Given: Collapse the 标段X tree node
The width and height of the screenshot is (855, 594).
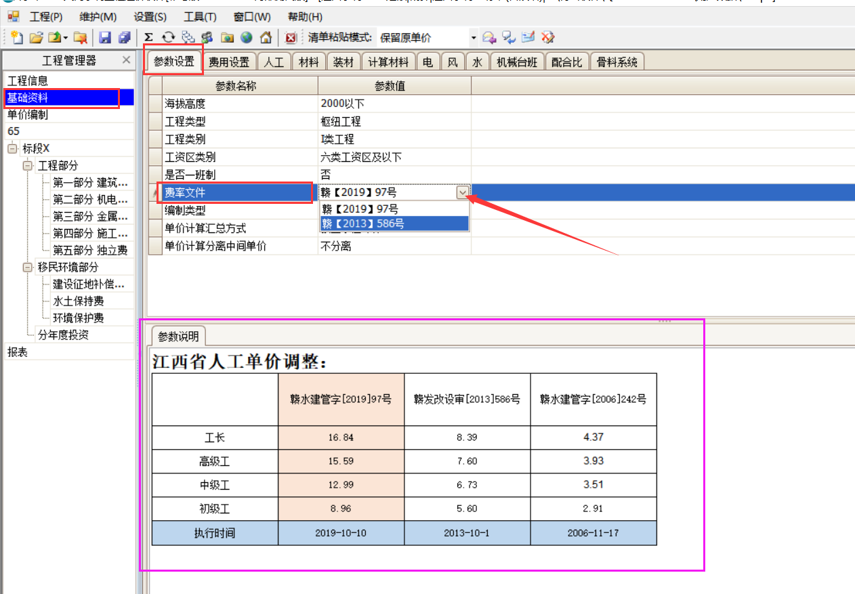Looking at the screenshot, I should 12,149.
